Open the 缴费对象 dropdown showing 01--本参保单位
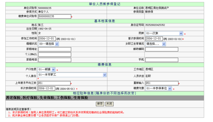The image size is (213, 122). click(158, 88)
